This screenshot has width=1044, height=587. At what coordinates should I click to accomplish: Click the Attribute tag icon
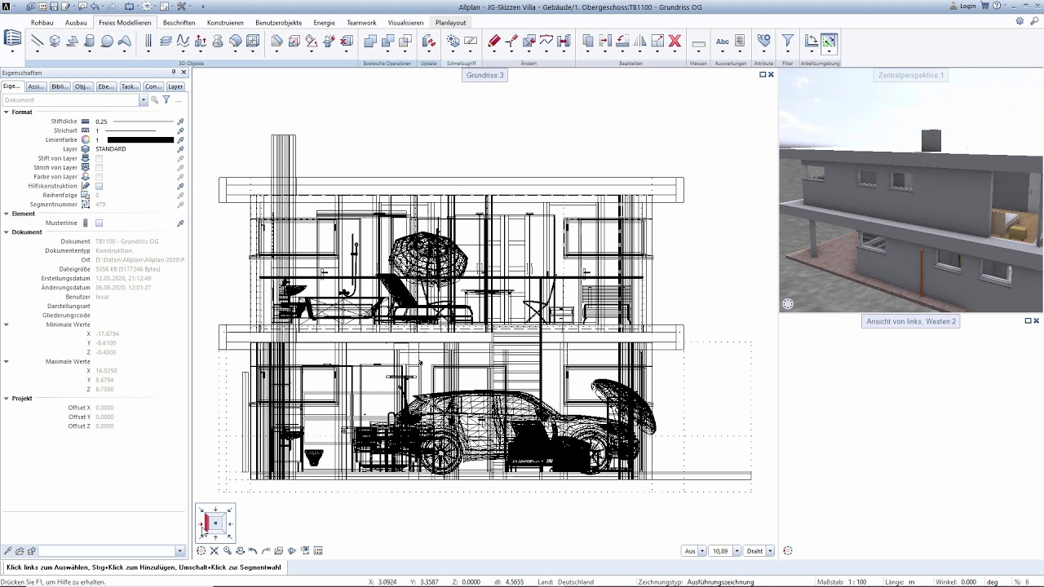(763, 41)
